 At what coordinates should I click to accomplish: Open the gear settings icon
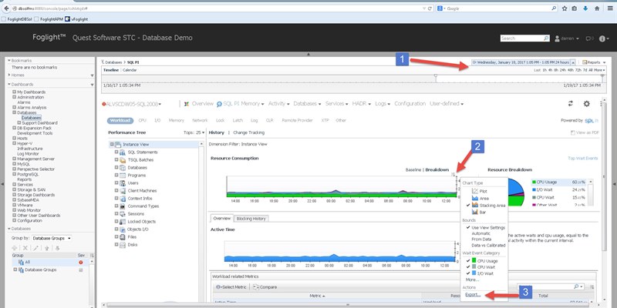point(586,104)
